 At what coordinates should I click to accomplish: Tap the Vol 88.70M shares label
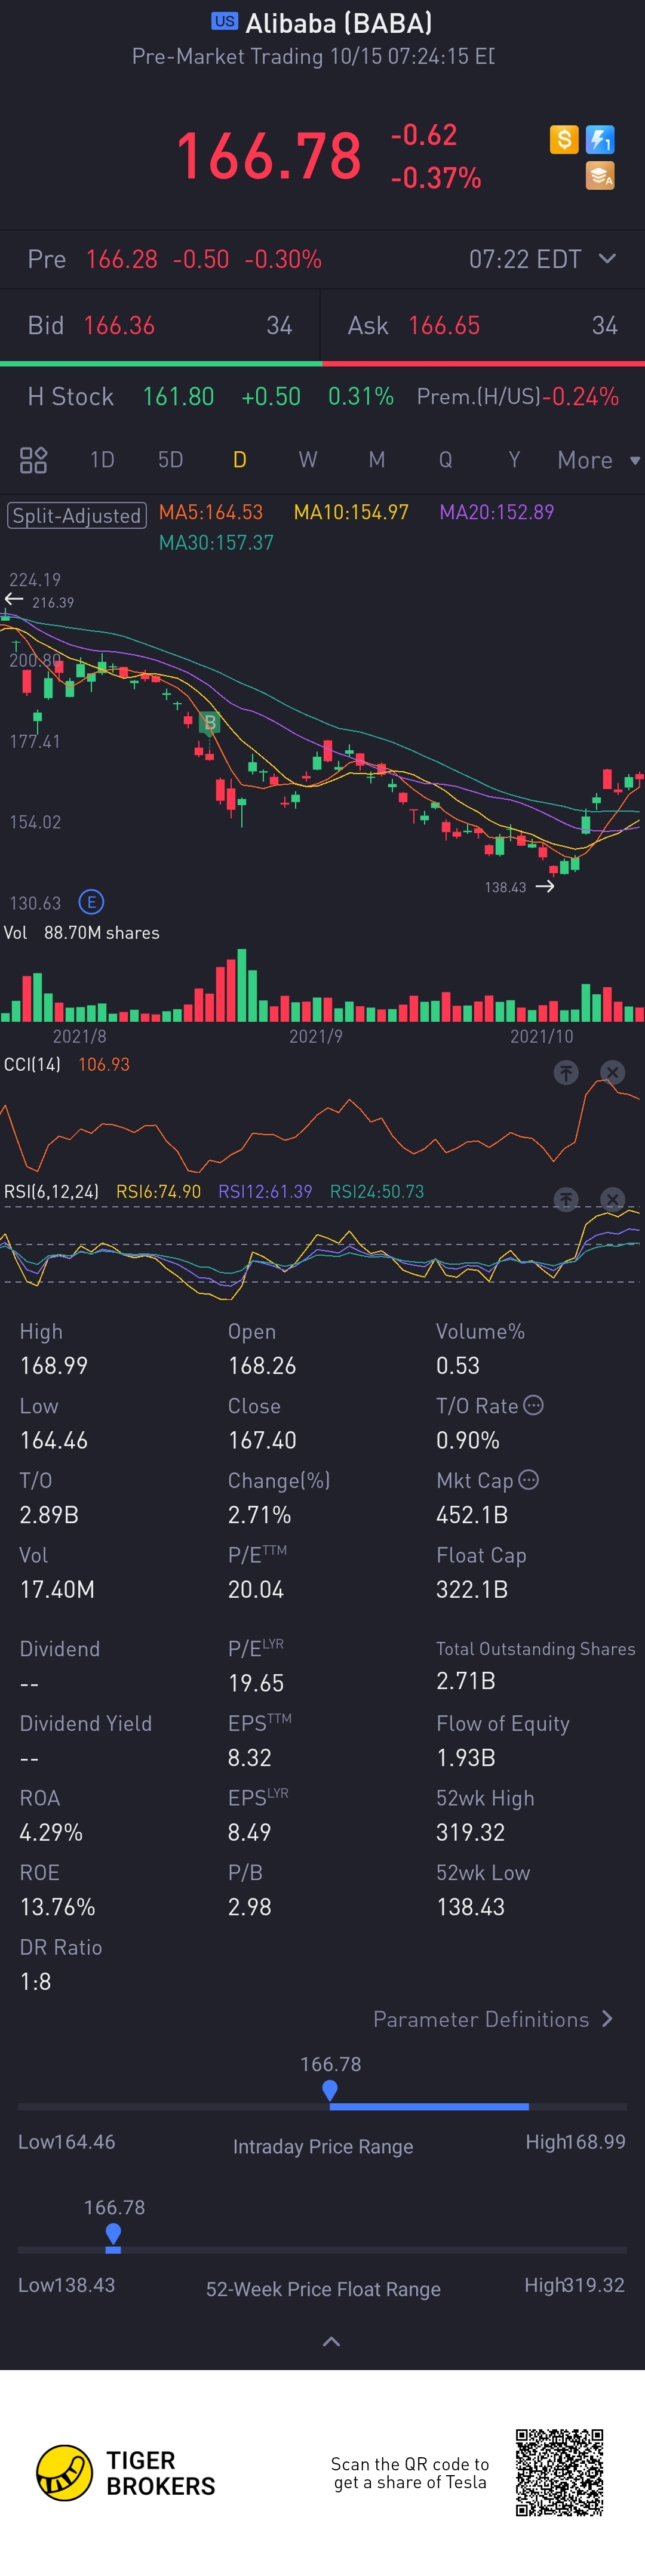point(82,932)
